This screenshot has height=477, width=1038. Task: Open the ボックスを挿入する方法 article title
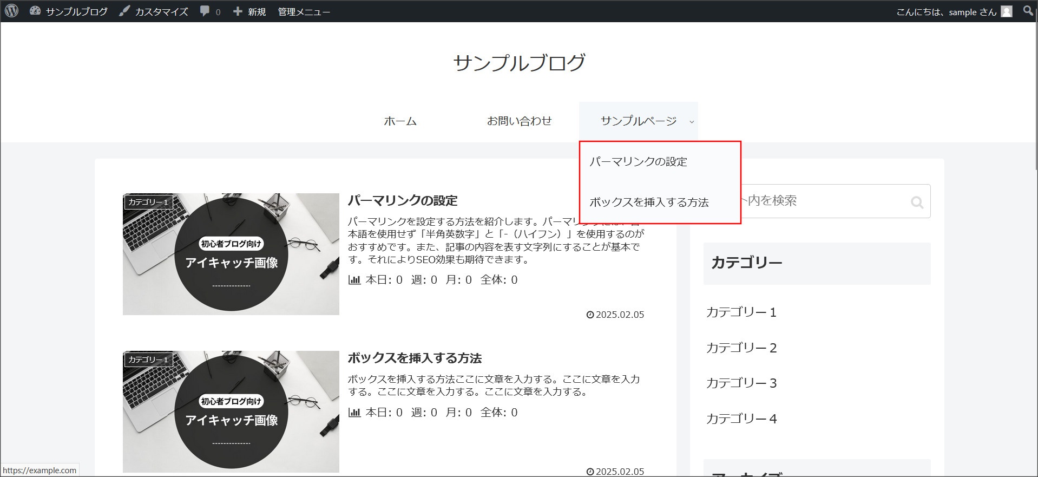click(x=415, y=358)
